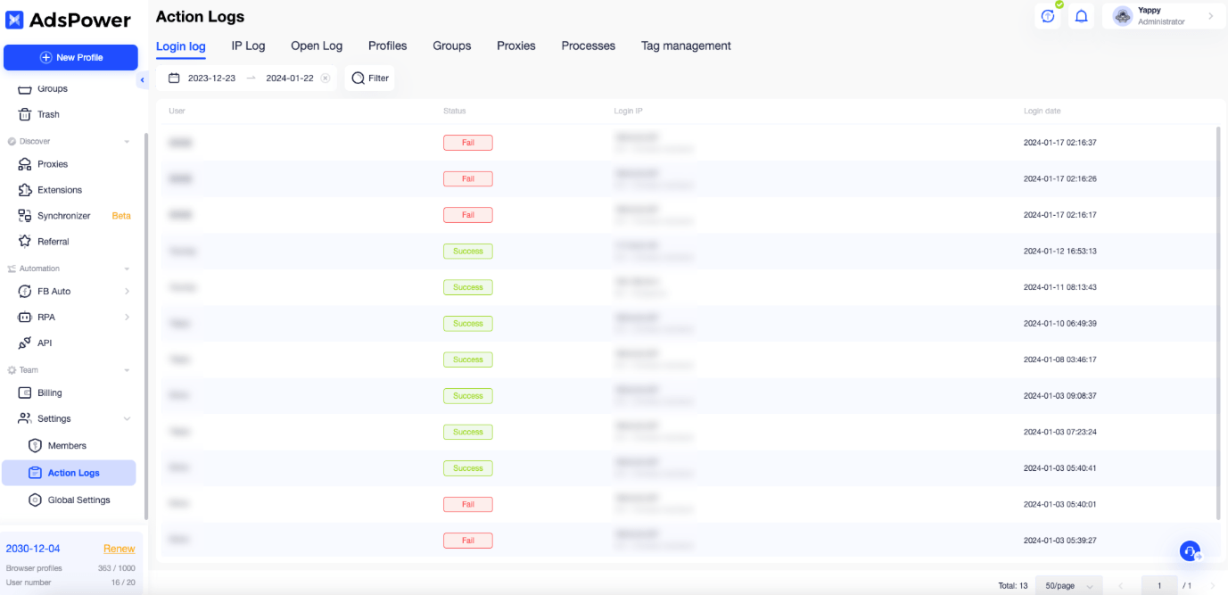Switch to the IP Log tab
Image resolution: width=1228 pixels, height=595 pixels.
[248, 45]
